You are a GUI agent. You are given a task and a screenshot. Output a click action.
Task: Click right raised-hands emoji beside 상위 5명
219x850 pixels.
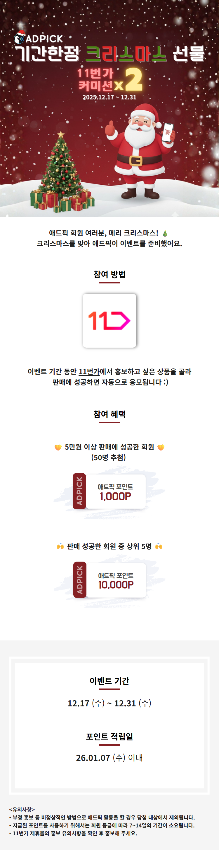(159, 546)
